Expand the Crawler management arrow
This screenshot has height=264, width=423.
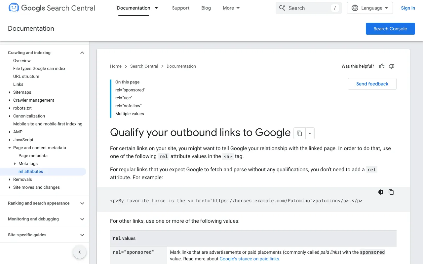(x=10, y=100)
